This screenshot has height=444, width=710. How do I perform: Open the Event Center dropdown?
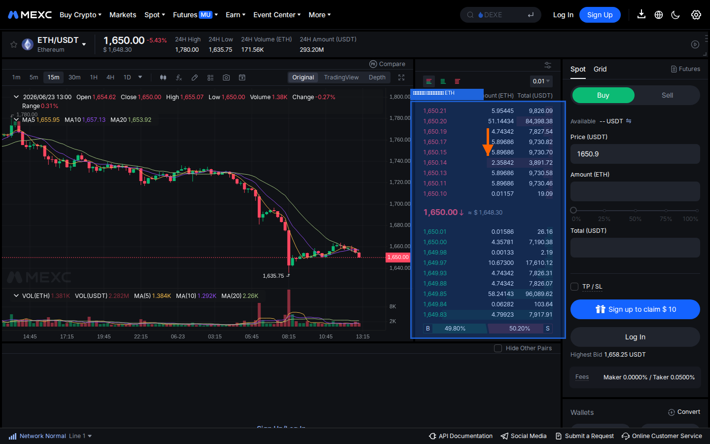(277, 15)
